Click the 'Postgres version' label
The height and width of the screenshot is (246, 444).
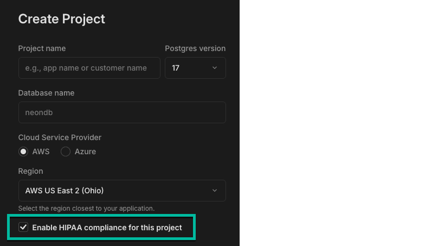pos(195,48)
